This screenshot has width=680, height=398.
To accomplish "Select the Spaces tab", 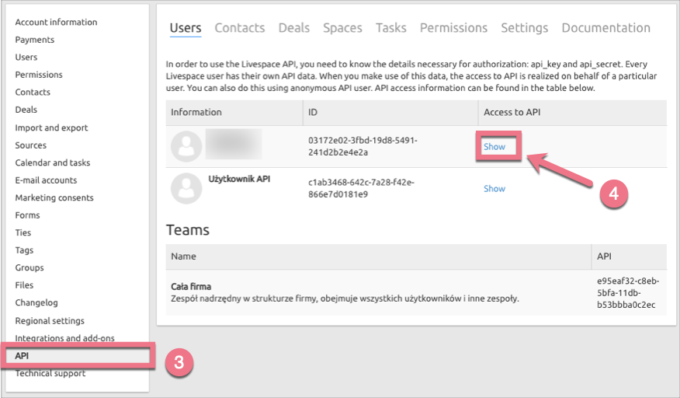I will (342, 28).
